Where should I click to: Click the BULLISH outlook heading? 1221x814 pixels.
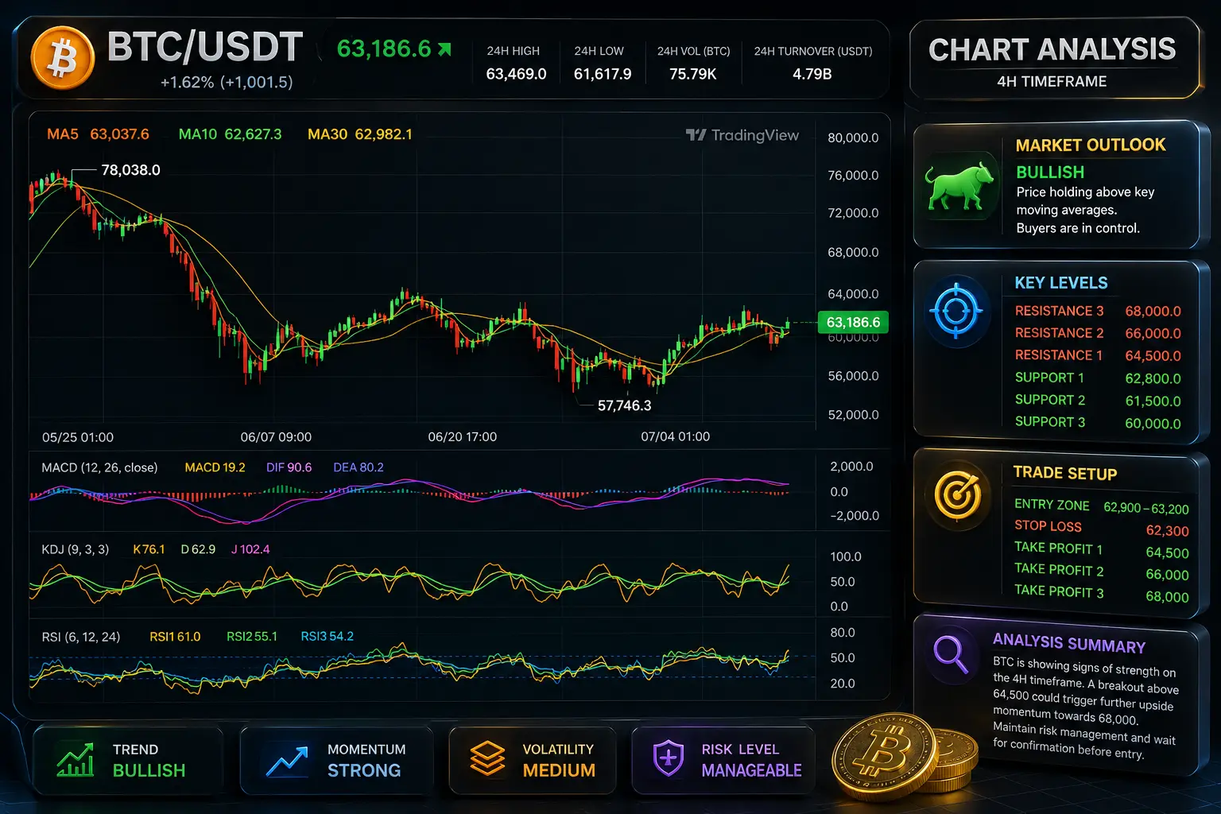click(x=1050, y=172)
